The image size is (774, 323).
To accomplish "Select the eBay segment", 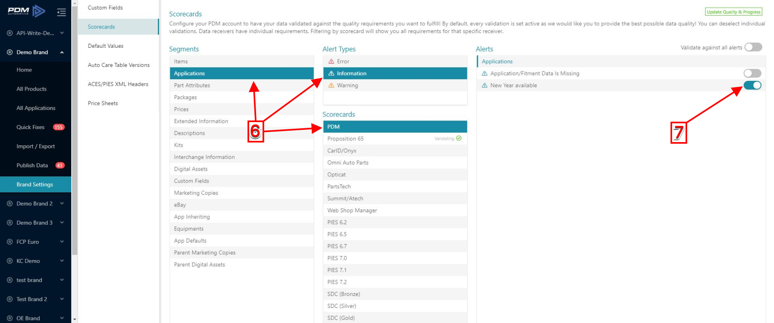I will (x=242, y=205).
